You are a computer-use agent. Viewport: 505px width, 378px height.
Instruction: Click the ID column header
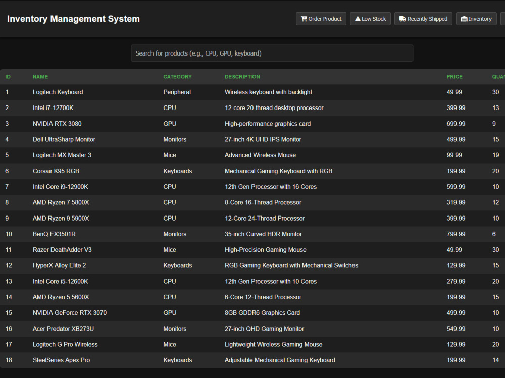pyautogui.click(x=8, y=77)
